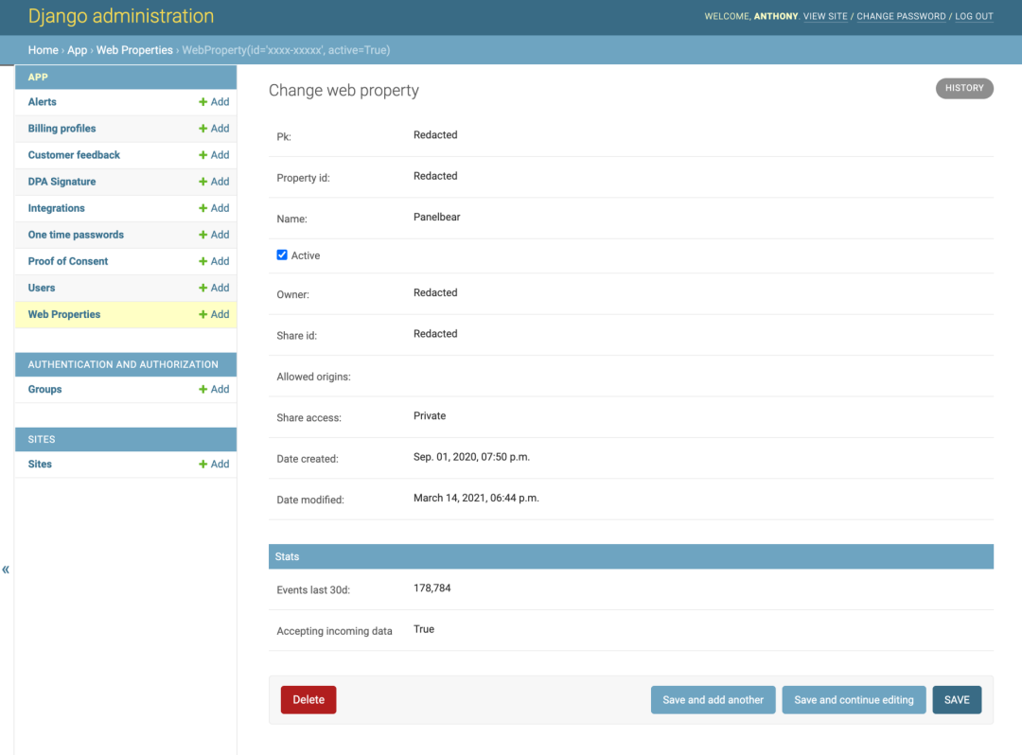Click the Share access value Private
This screenshot has height=755, width=1022.
[430, 415]
